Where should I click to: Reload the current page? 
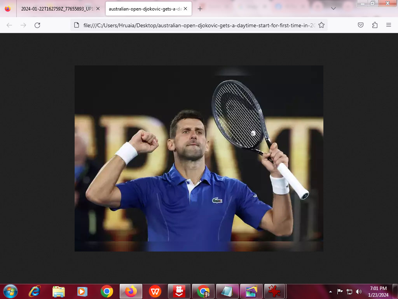(37, 25)
